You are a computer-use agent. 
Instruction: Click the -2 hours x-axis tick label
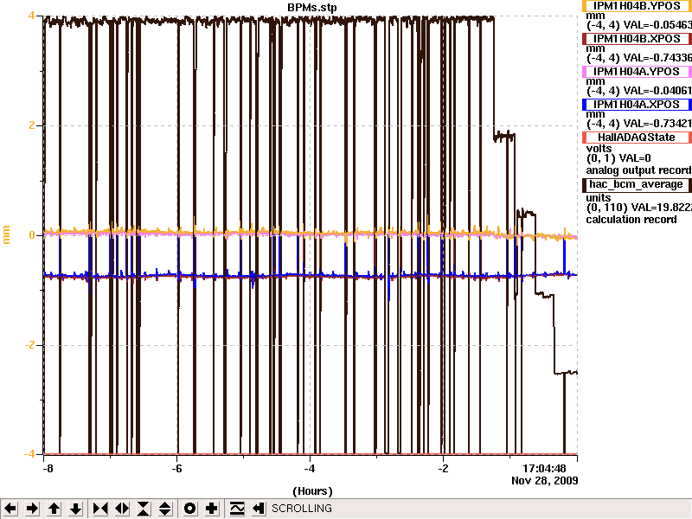(x=443, y=469)
